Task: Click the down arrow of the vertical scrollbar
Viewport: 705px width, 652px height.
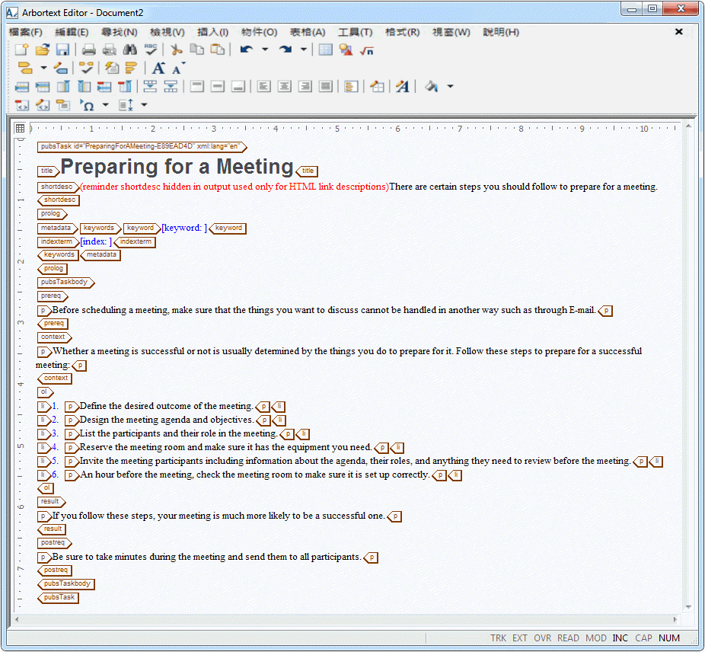Action: (x=688, y=607)
